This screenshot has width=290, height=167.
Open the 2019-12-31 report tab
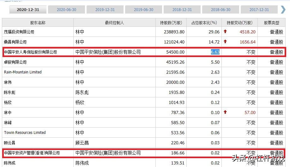[105, 9]
